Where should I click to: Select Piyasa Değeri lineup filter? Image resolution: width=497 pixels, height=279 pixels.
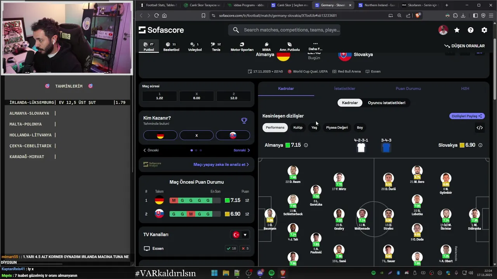337,127
